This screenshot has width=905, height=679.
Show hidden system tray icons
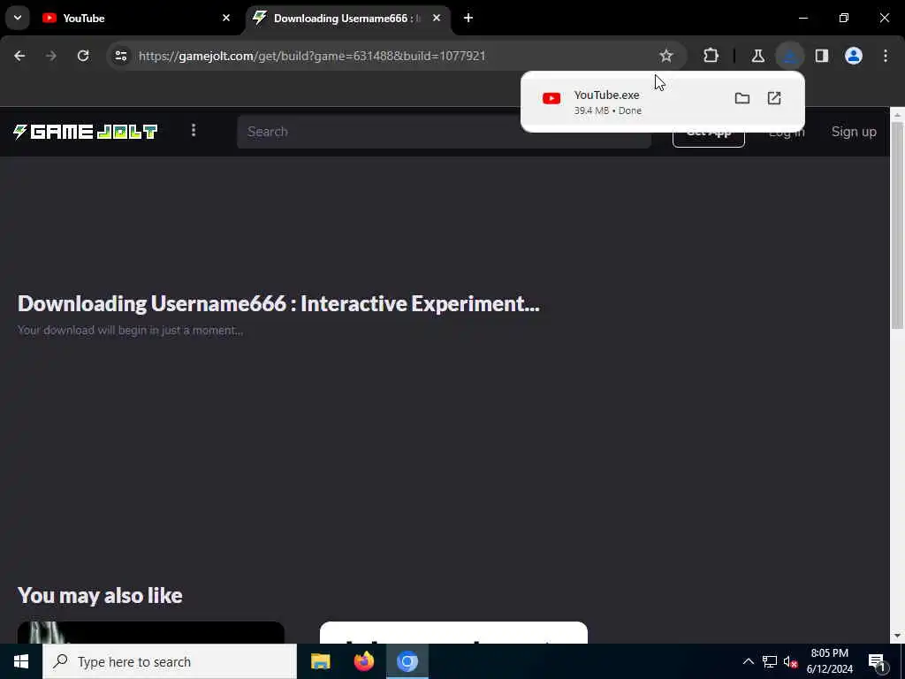748,661
